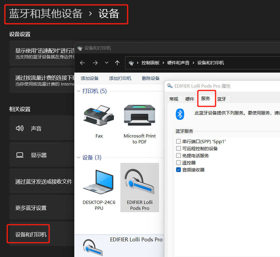Open 通过蓝牙发送或接收文件
Screen dimensions: 280x257
42,181
